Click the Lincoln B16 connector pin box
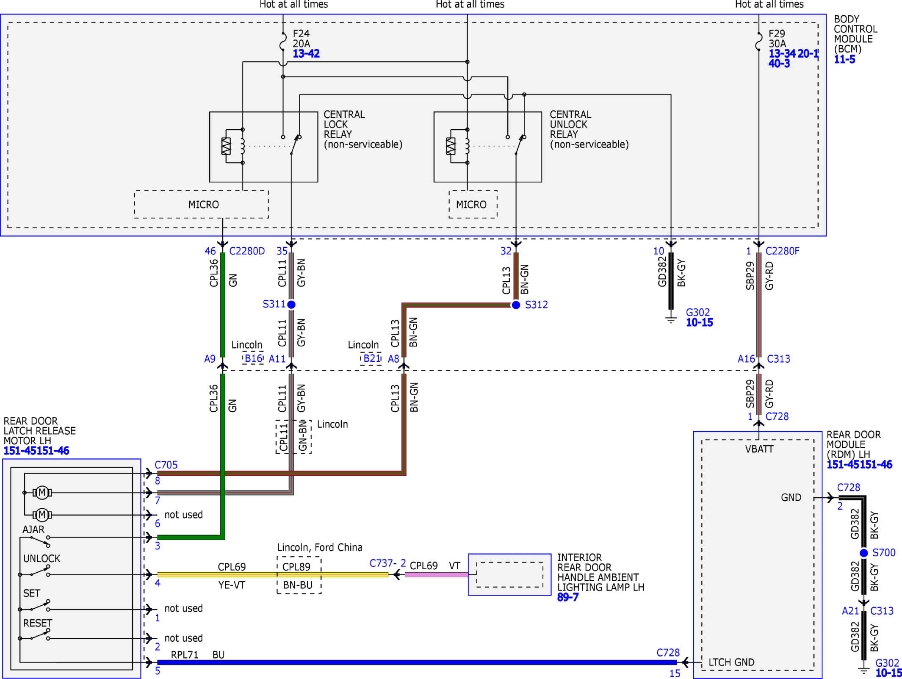Screen dimensions: 902x679 [253, 358]
